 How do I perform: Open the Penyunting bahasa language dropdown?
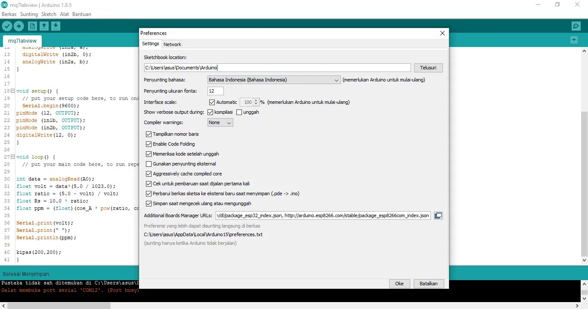point(274,80)
